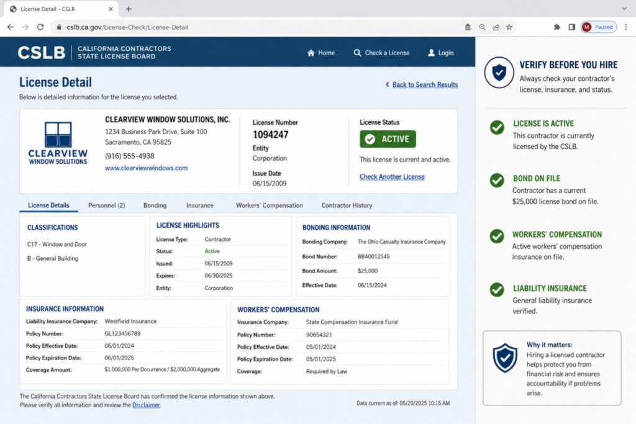Click B - General Building classification
636x424 pixels.
tap(53, 259)
